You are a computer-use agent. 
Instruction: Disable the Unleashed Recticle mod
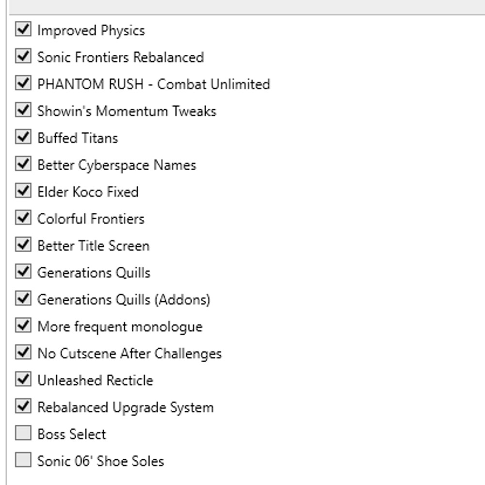coord(22,380)
